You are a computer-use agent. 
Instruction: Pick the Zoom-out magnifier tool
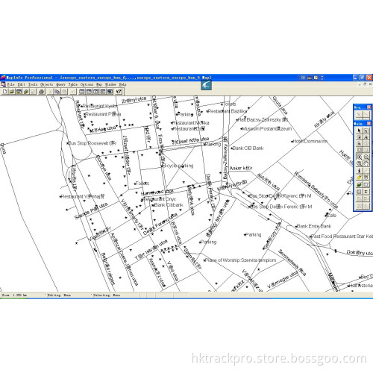pyautogui.click(x=366, y=157)
